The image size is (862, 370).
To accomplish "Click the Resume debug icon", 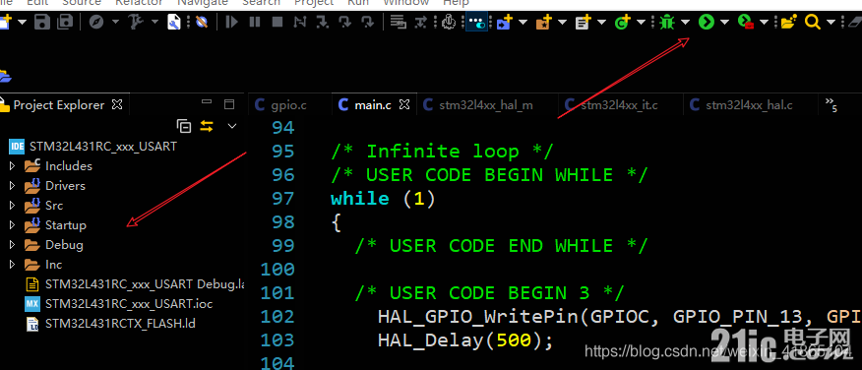I will (232, 22).
